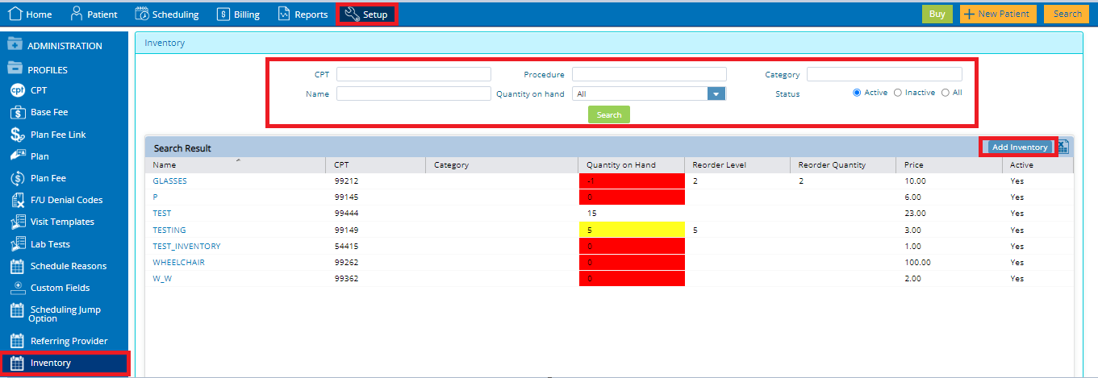Click the red quantity cell for GLASSES
Screen dimensions: 1098x378
(x=632, y=181)
